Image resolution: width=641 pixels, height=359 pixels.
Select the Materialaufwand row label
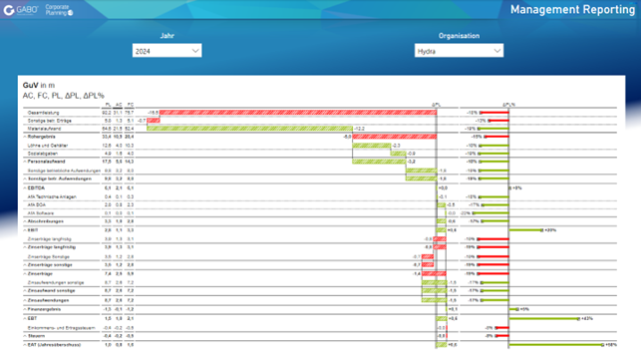[x=44, y=129]
